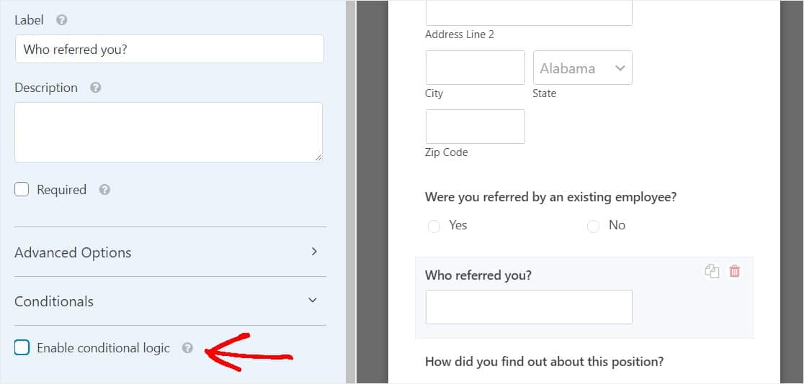Enable the conditional logic checkbox

tap(22, 348)
